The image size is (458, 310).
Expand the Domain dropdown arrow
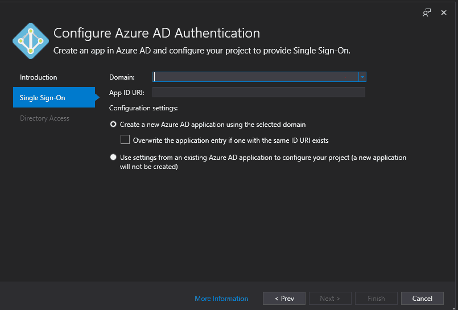[362, 77]
